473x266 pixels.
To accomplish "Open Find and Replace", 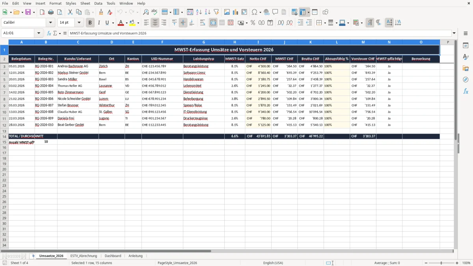I will (145, 12).
